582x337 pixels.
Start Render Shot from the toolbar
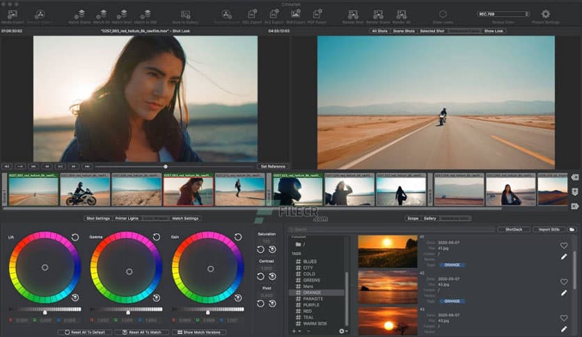[353, 15]
